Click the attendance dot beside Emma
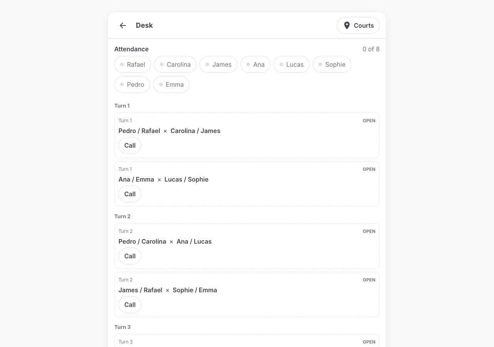The image size is (494, 347). pos(161,84)
